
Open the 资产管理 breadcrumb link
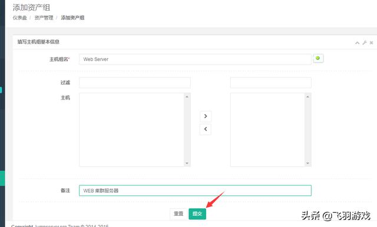[x=44, y=18]
